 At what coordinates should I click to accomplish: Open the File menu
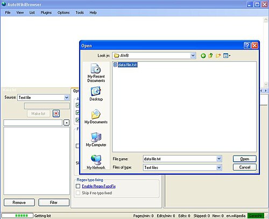[x=8, y=12]
